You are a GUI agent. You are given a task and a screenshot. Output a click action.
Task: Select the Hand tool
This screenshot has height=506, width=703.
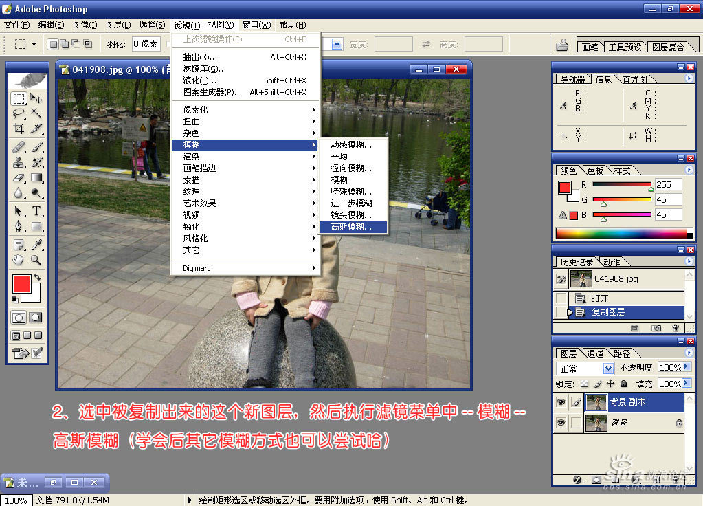coord(19,260)
